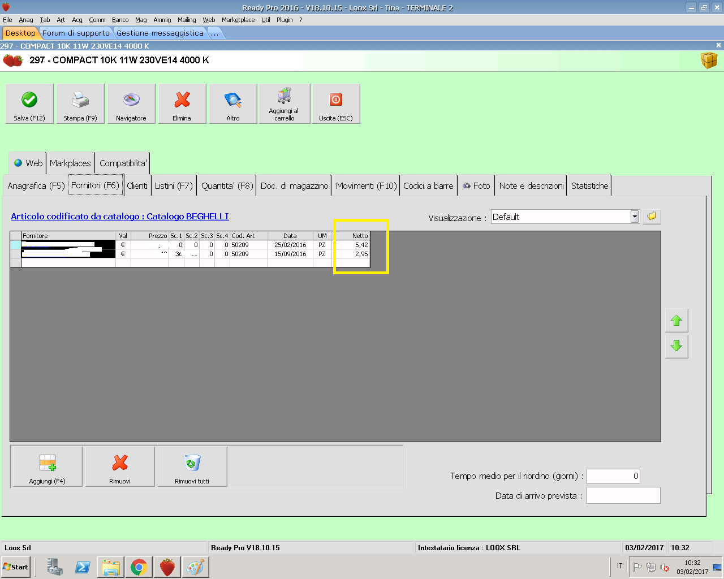The height and width of the screenshot is (579, 724).
Task: Click folder icon beside Visualizzazione dropdown
Action: pos(652,217)
